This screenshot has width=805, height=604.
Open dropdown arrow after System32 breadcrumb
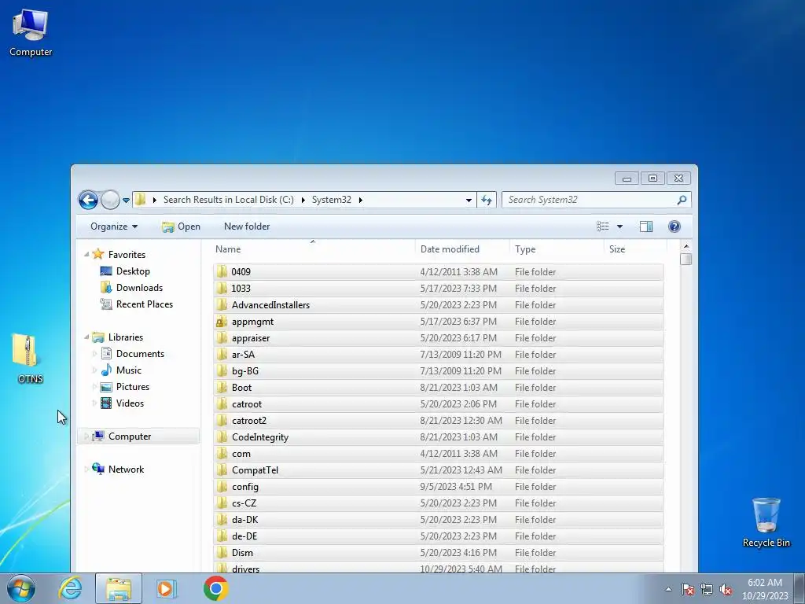coord(360,200)
